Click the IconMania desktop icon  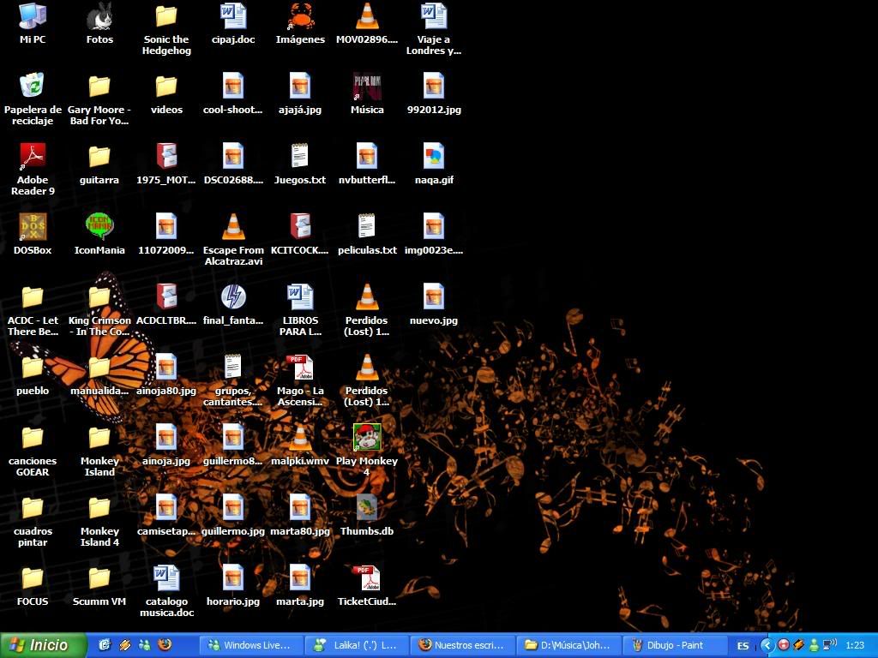(x=99, y=227)
